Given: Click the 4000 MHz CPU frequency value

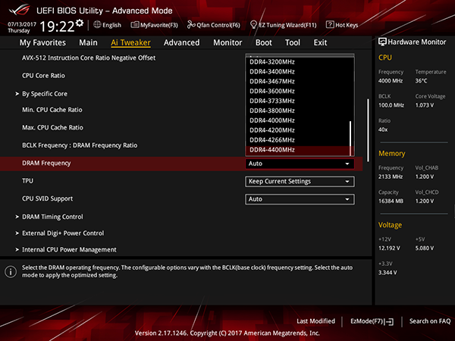Looking at the screenshot, I should pyautogui.click(x=391, y=81).
